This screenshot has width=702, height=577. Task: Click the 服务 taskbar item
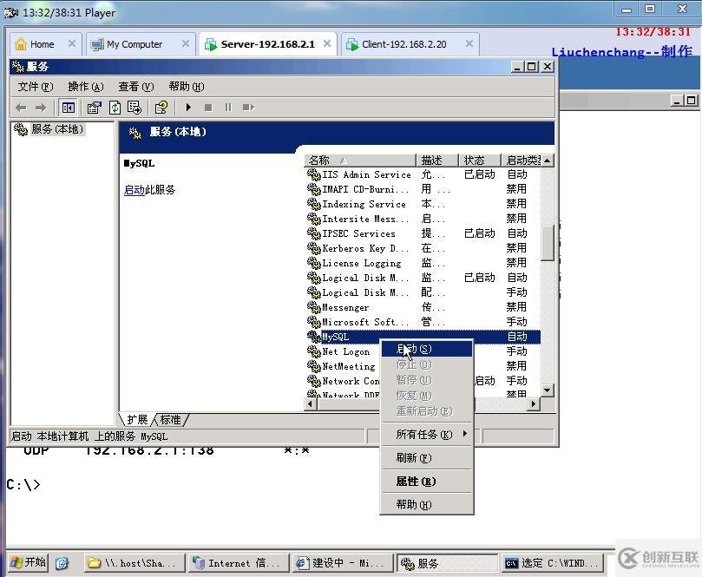448,563
